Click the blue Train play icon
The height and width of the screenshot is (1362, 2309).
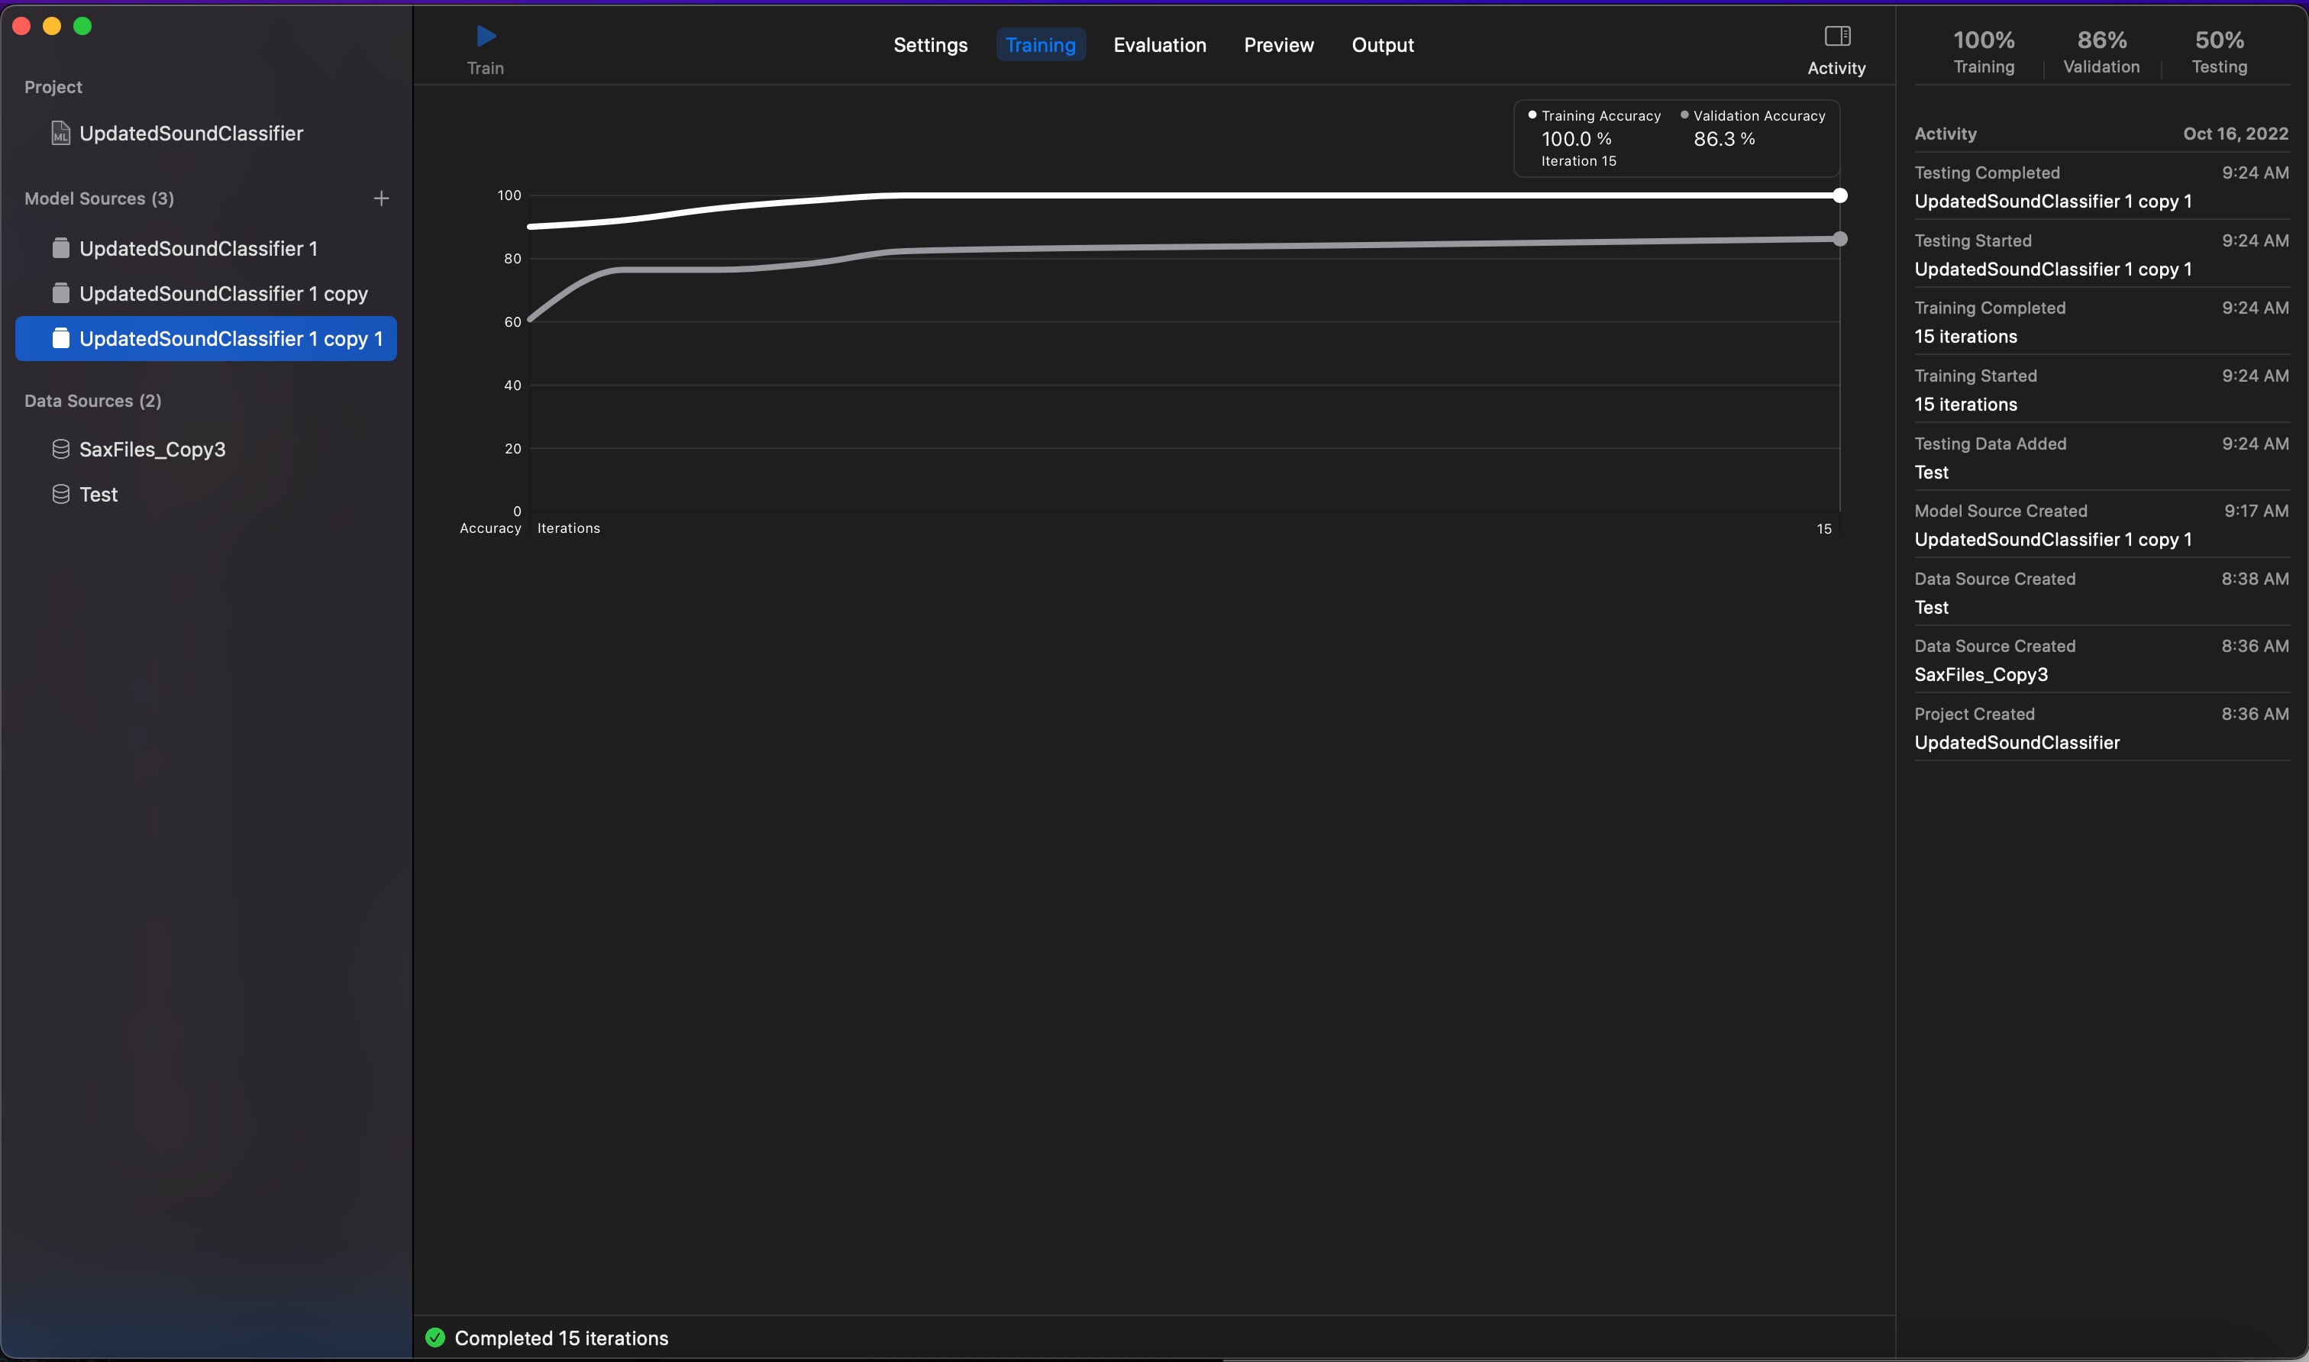pyautogui.click(x=486, y=37)
